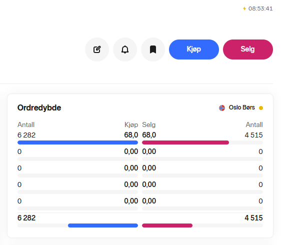Click the blue buy depth bar in top row
305x245 pixels.
click(x=77, y=142)
